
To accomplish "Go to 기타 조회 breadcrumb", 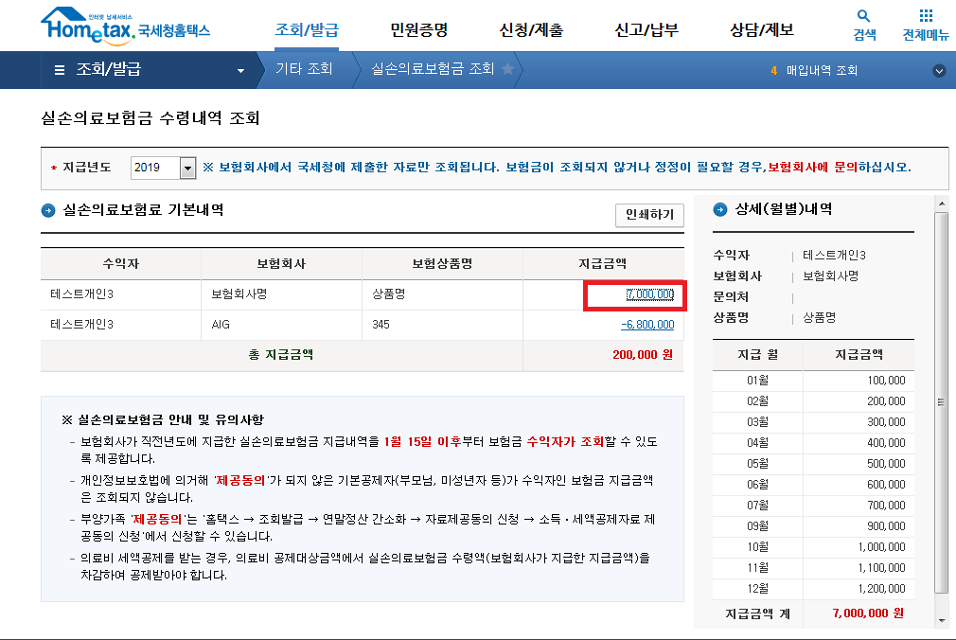I will click(x=304, y=69).
